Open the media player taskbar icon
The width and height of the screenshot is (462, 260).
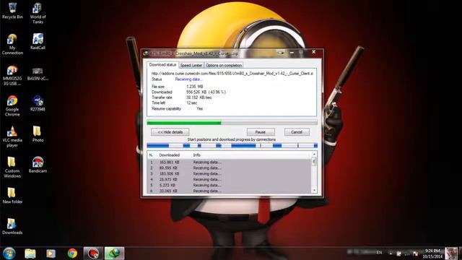click(51, 253)
